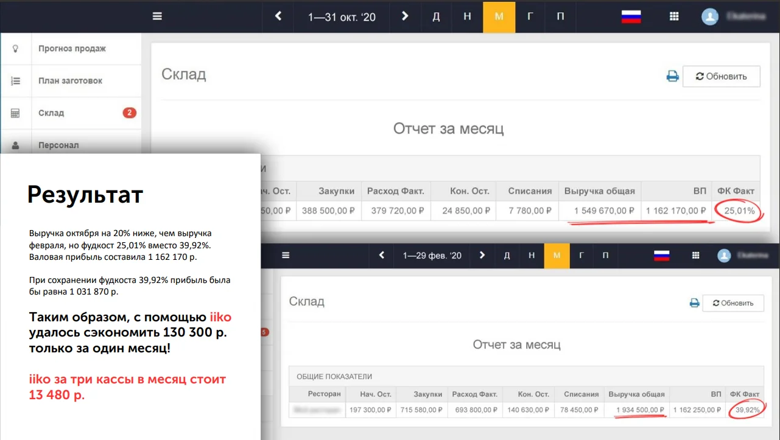This screenshot has width=780, height=440.
Task: Select М period tab in October window
Action: pos(499,16)
